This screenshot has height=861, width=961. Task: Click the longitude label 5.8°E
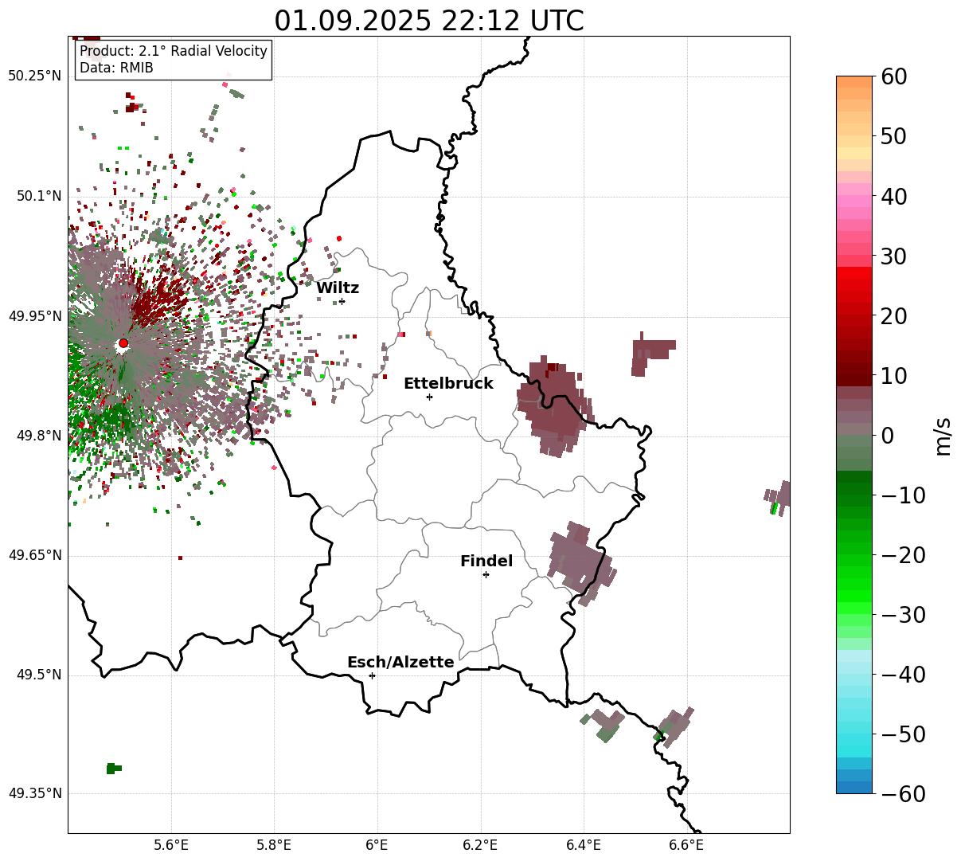click(275, 846)
